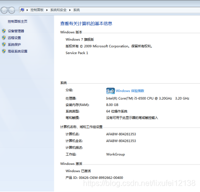Click the 安装内存(RAM) label
Screen dimensions: 200x192
77,105
